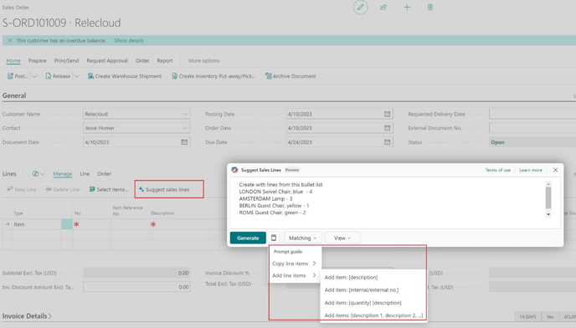Click Create Inventory Put-away/Pick
The image size is (576, 328).
[213, 76]
